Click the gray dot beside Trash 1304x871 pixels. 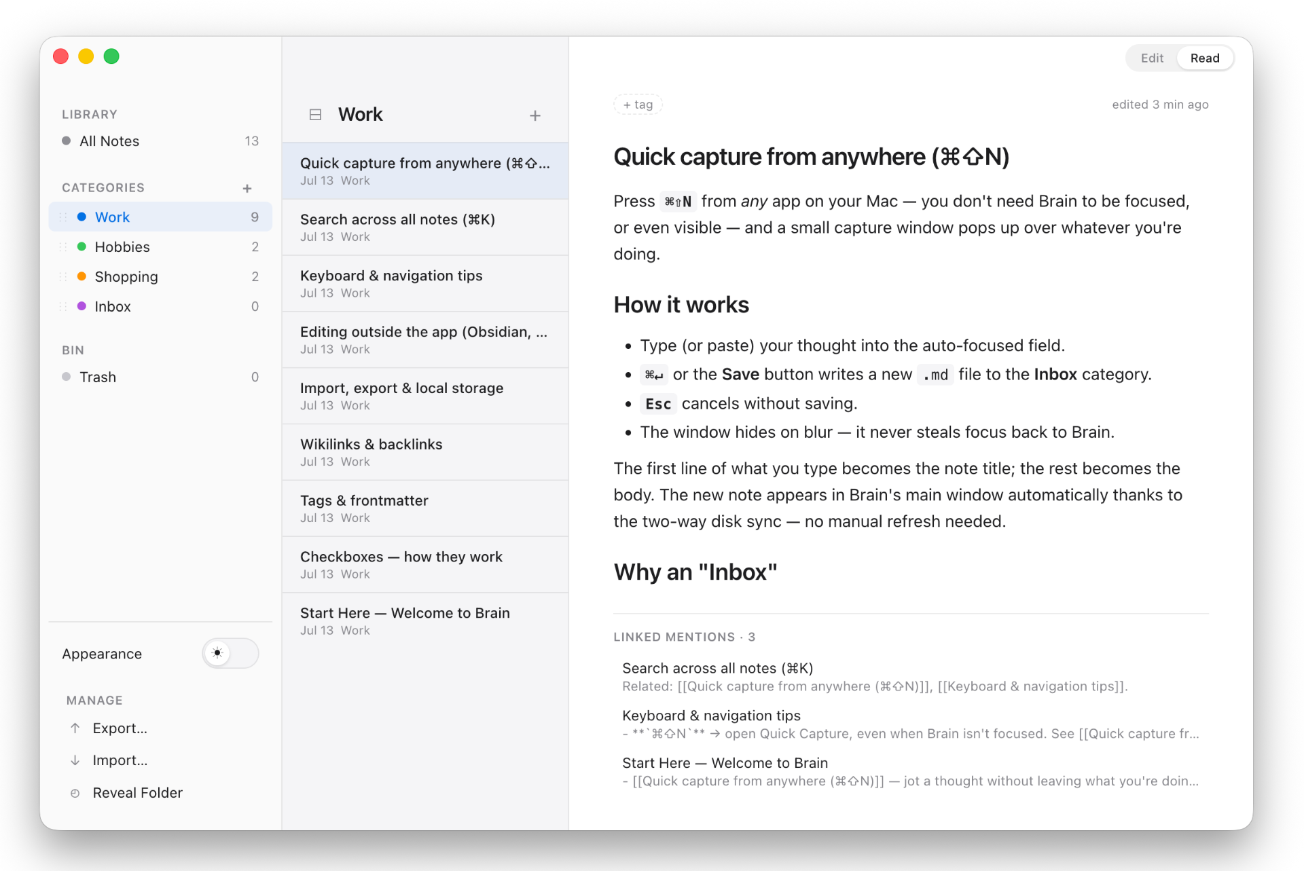[66, 377]
